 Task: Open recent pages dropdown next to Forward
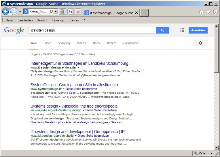(20, 12)
